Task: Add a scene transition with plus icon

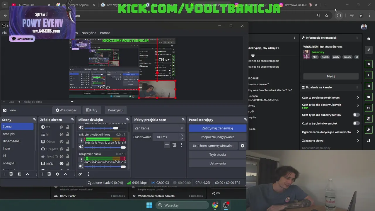Action: pos(167,145)
